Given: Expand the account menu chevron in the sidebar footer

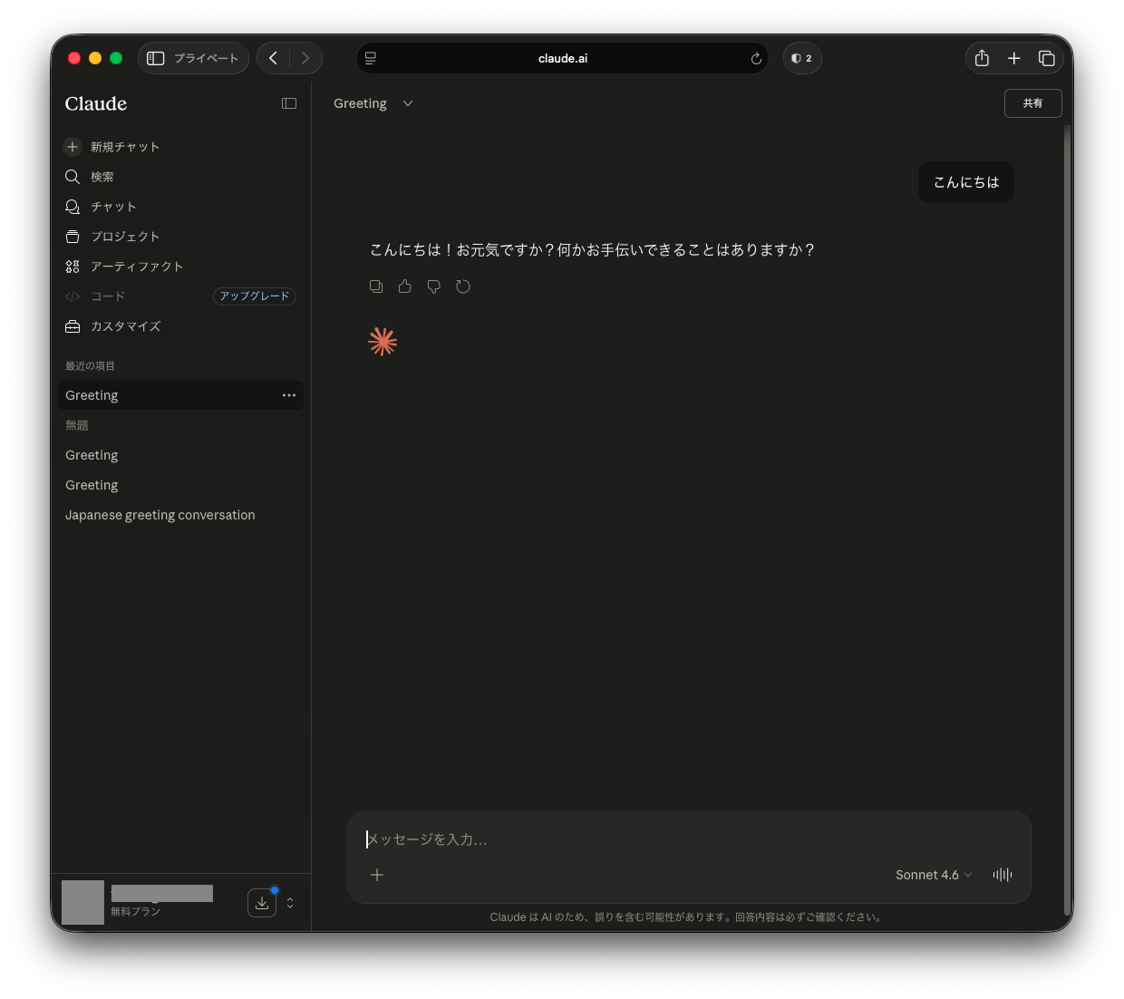Looking at the screenshot, I should (290, 903).
